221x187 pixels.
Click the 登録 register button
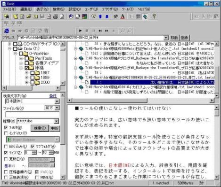coord(184,38)
